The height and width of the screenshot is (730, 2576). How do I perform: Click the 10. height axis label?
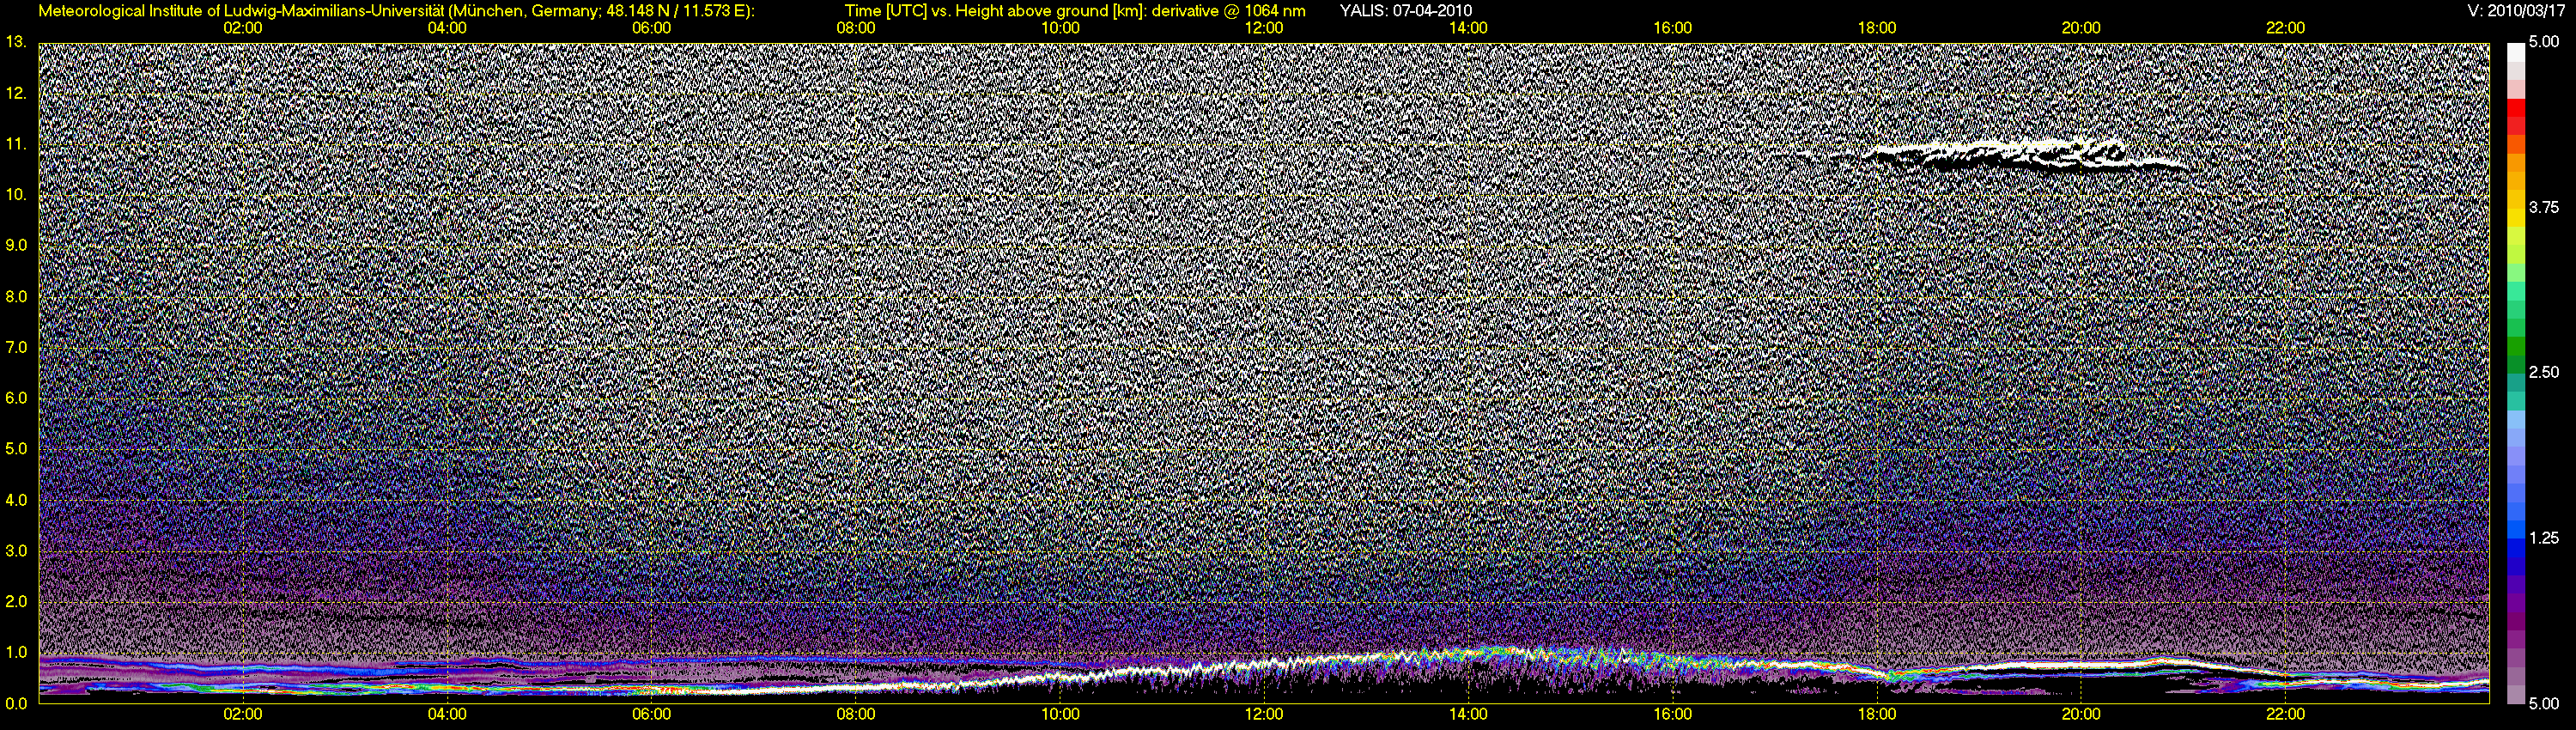(x=16, y=194)
